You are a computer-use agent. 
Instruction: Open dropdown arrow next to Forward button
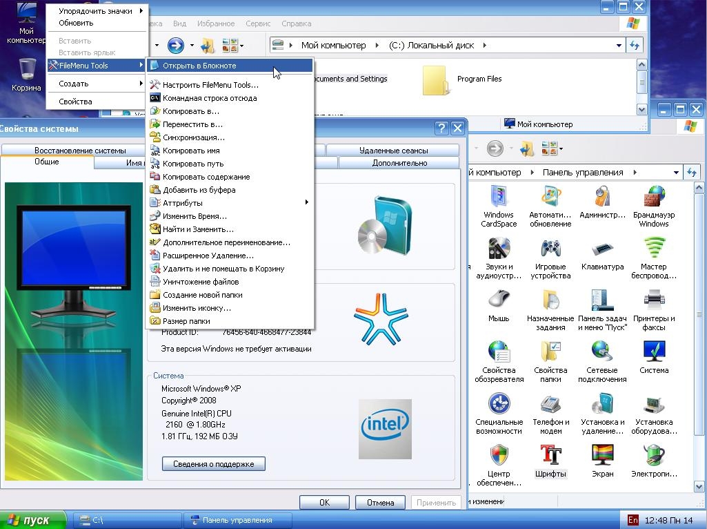pos(192,45)
